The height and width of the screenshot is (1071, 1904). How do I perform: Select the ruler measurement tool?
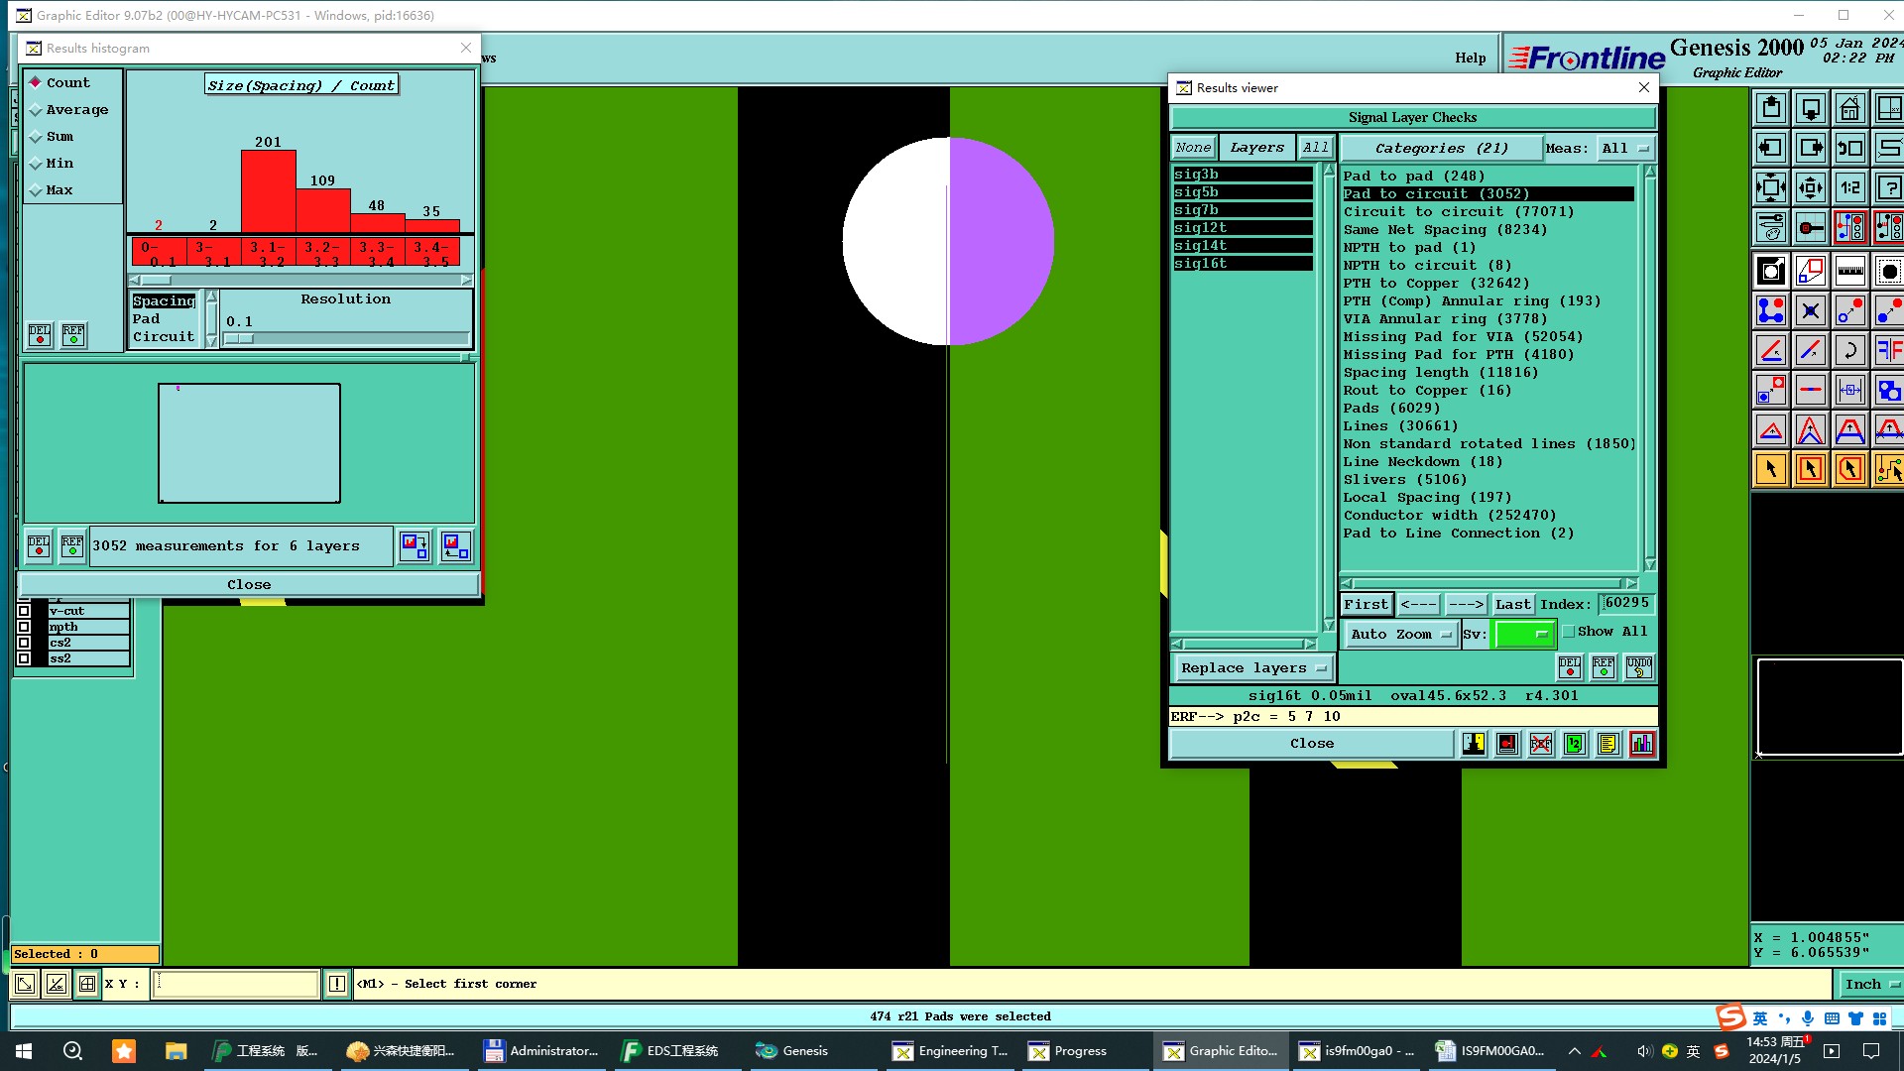(x=1849, y=271)
